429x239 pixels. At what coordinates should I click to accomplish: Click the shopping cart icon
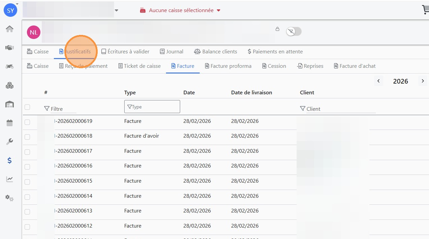coord(425,10)
